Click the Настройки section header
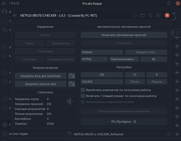The width and height of the screenshot is (181, 141). [124, 67]
